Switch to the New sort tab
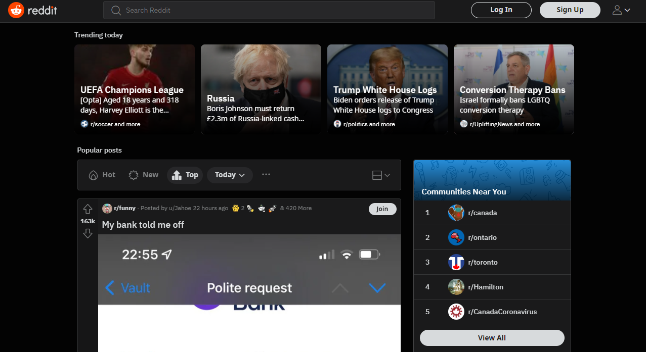Screen dimensions: 646x352 (144, 175)
